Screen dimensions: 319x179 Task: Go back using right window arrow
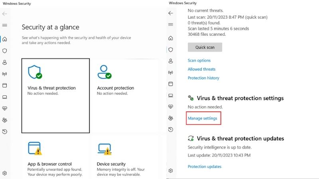pos(171,13)
